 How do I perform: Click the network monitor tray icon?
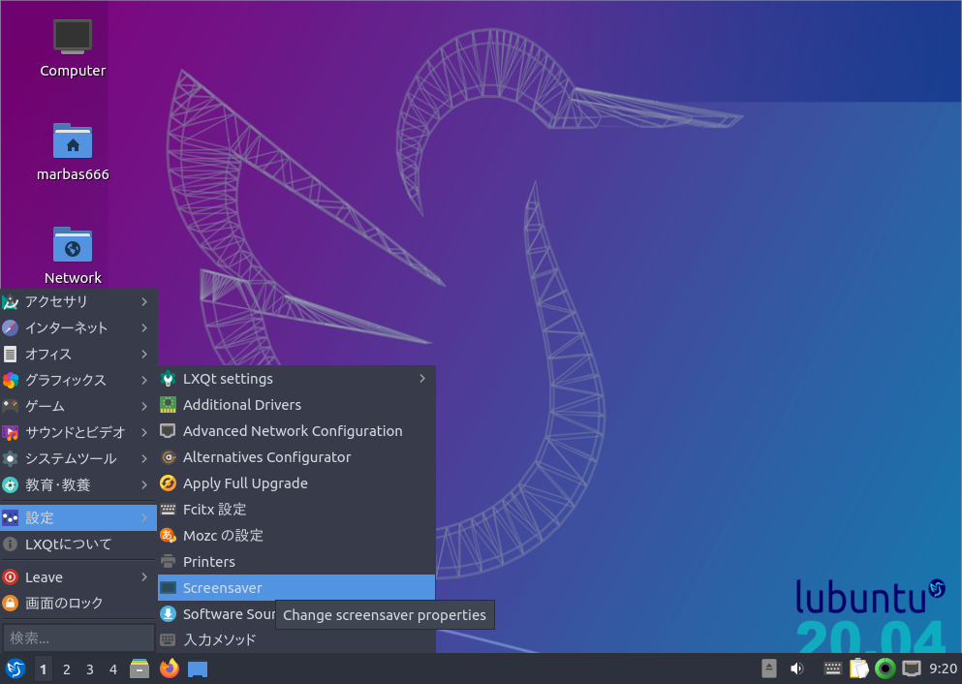click(912, 668)
